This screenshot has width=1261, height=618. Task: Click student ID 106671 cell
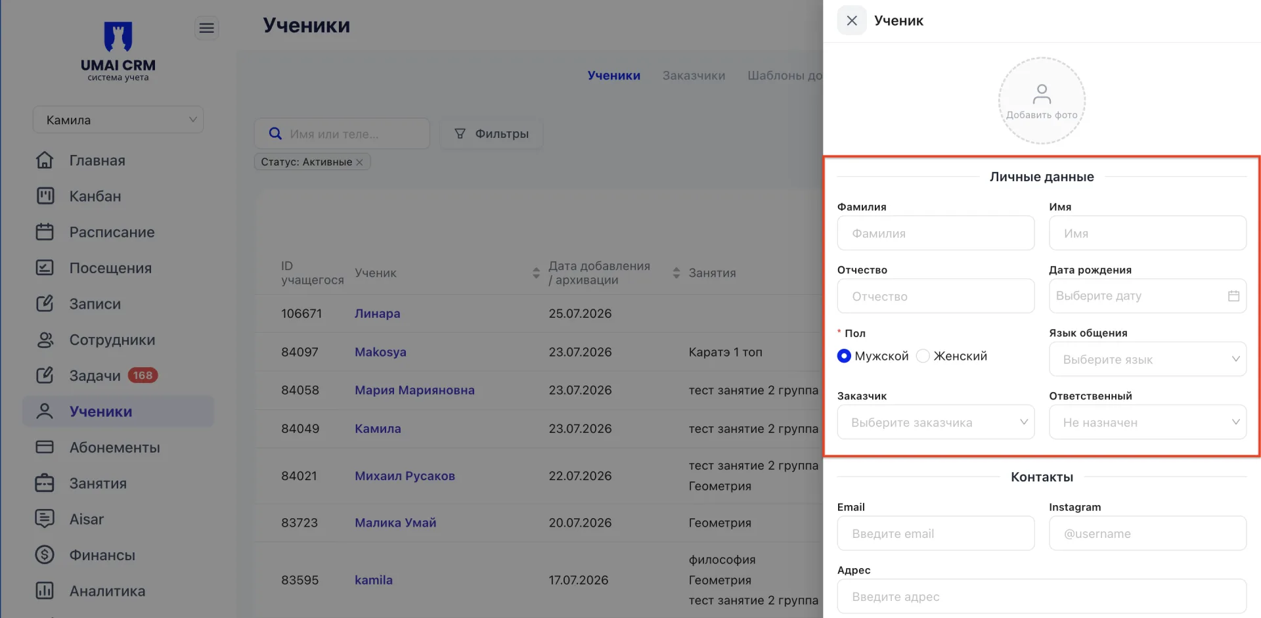click(301, 313)
